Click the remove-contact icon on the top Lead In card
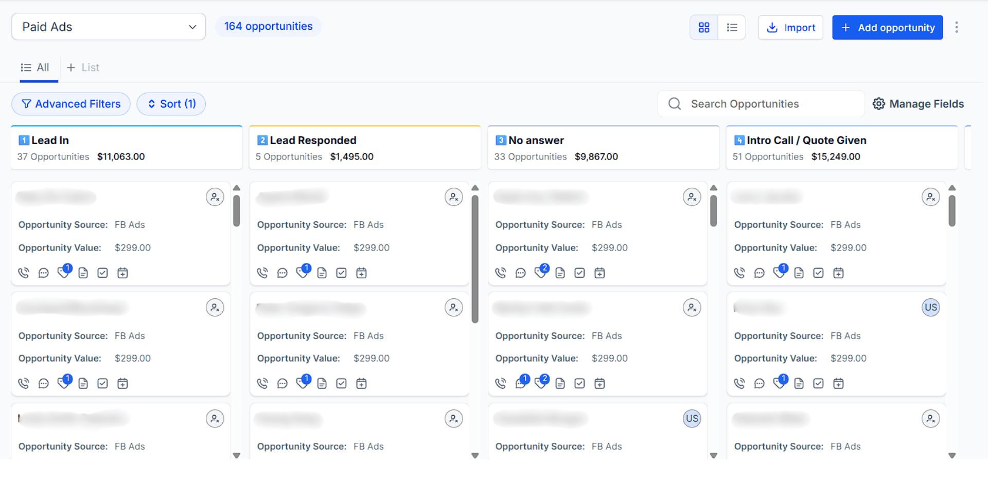This screenshot has height=500, width=988. coord(215,197)
